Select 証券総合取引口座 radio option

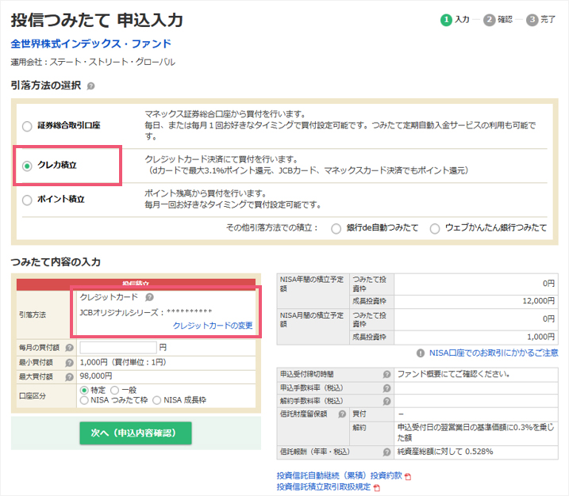click(x=27, y=127)
